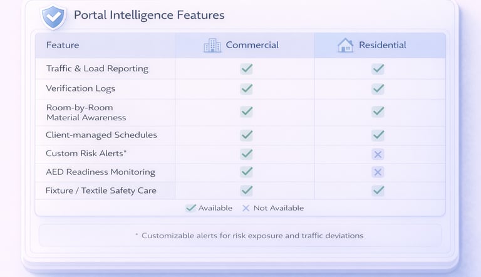Click the legend Available checkmark icon
481x277 pixels.
(190, 208)
